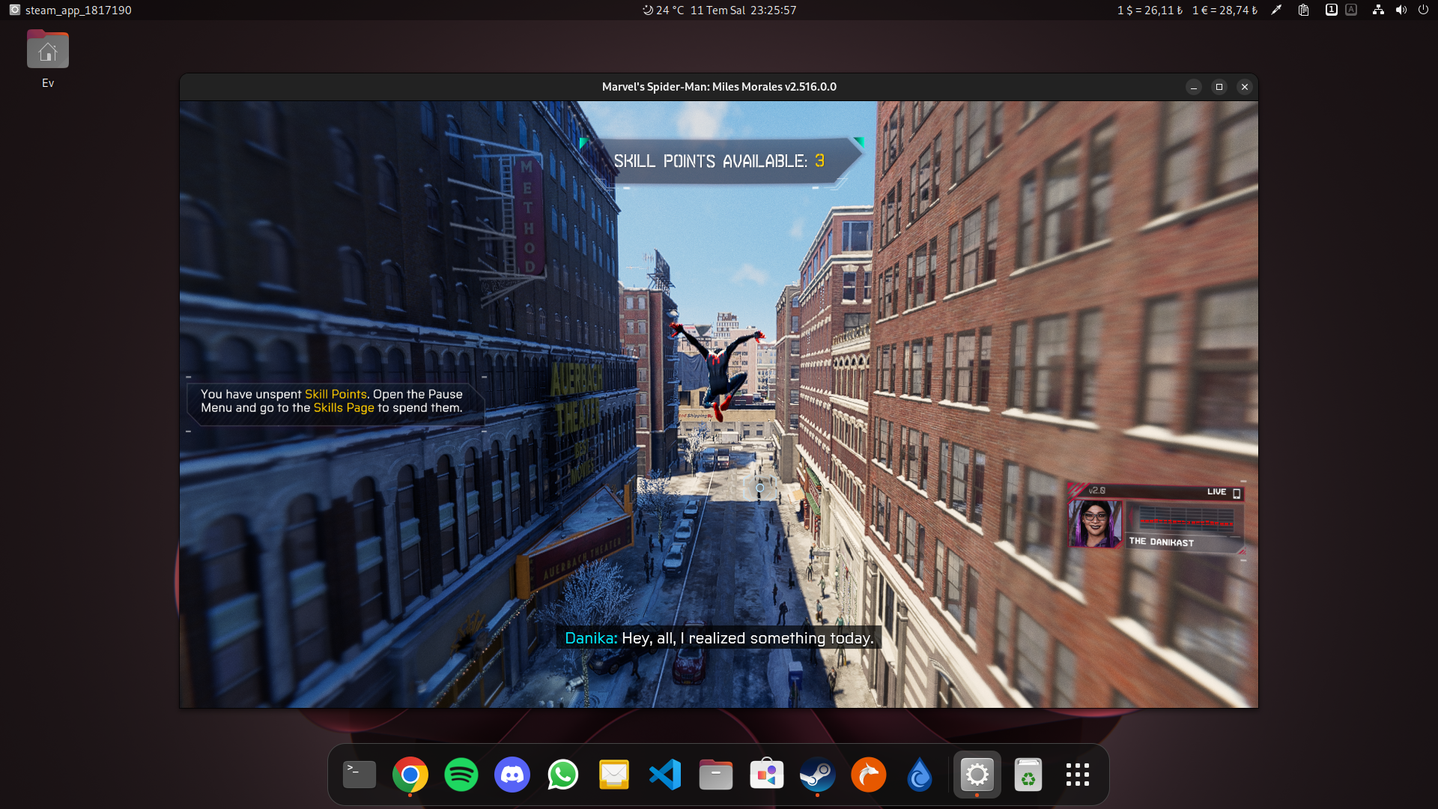Show all applications grid button

click(x=1078, y=775)
